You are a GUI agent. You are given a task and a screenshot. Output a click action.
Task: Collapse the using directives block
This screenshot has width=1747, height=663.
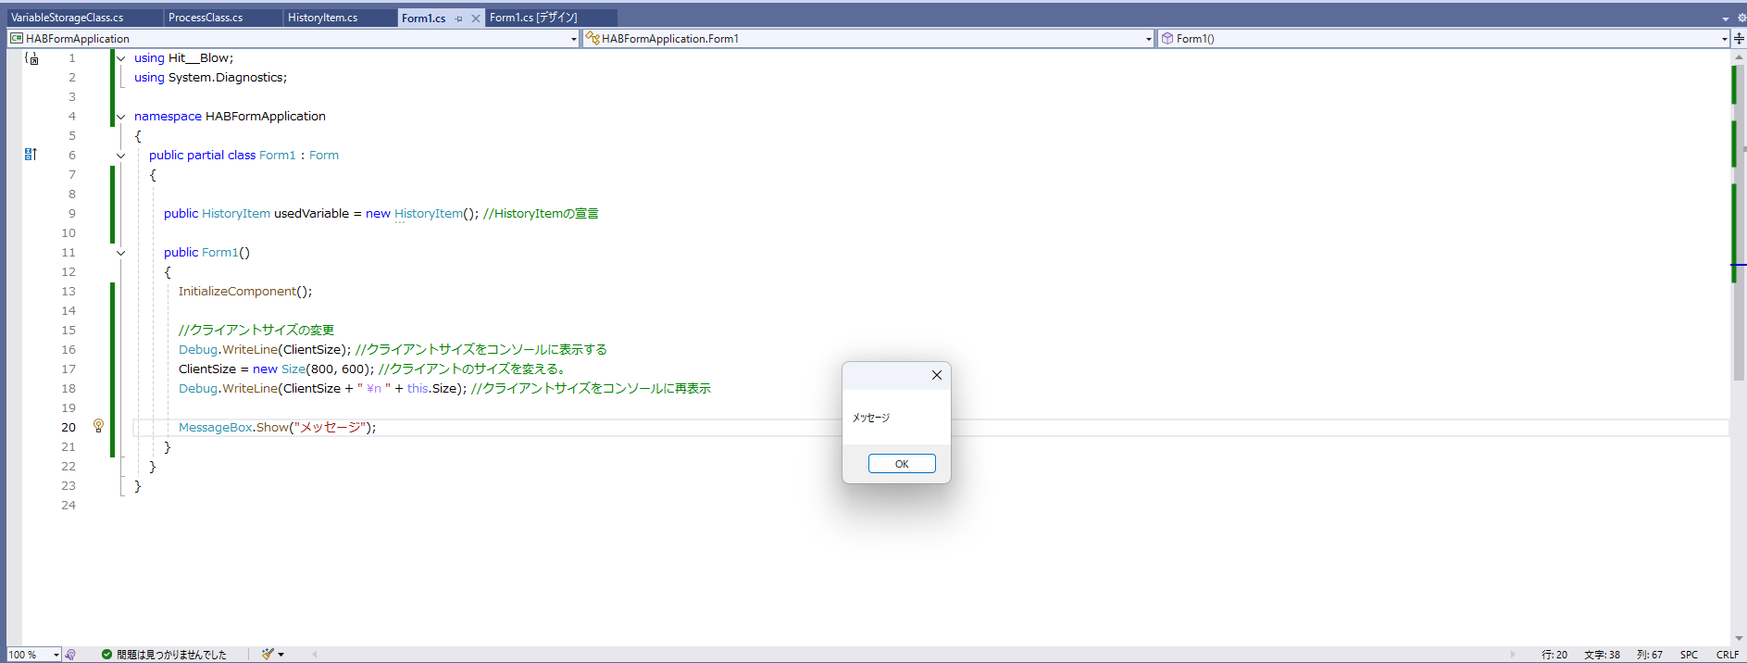coord(120,58)
